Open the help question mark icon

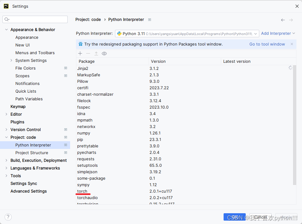pos(8,217)
